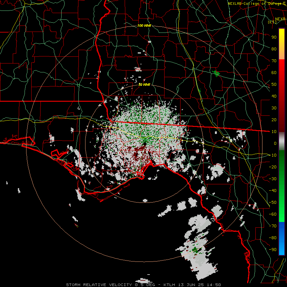Select the -50 tick label on velocity scale
The image size is (287, 287).
point(273,202)
